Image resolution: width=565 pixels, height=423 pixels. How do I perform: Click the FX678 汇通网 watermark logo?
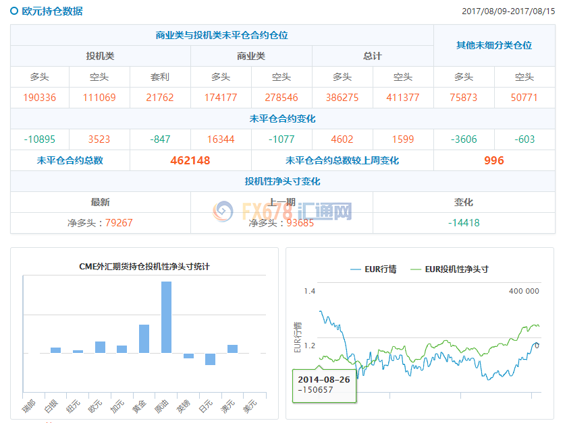[x=282, y=212]
